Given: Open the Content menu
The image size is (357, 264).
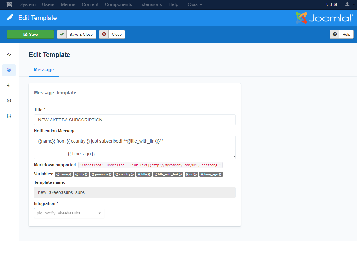Looking at the screenshot, I should [x=90, y=4].
